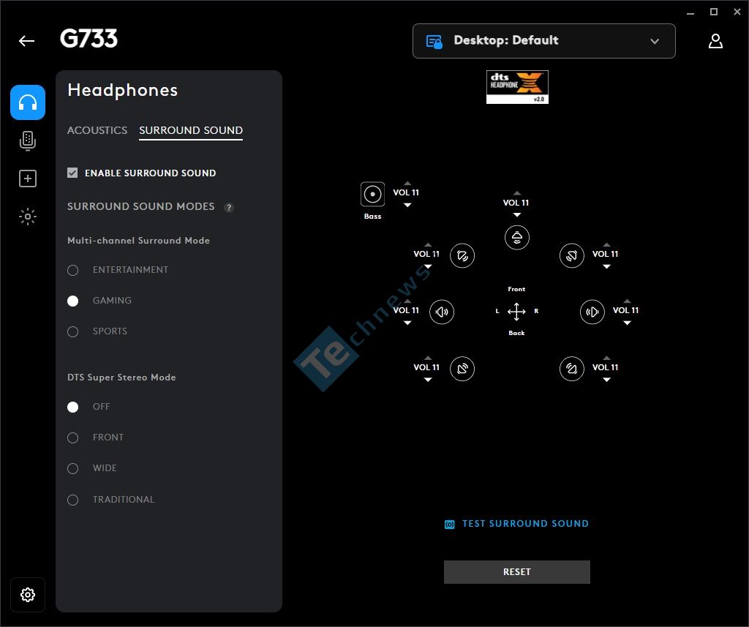The image size is (749, 627).
Task: Select the front left speaker icon
Action: pos(462,255)
